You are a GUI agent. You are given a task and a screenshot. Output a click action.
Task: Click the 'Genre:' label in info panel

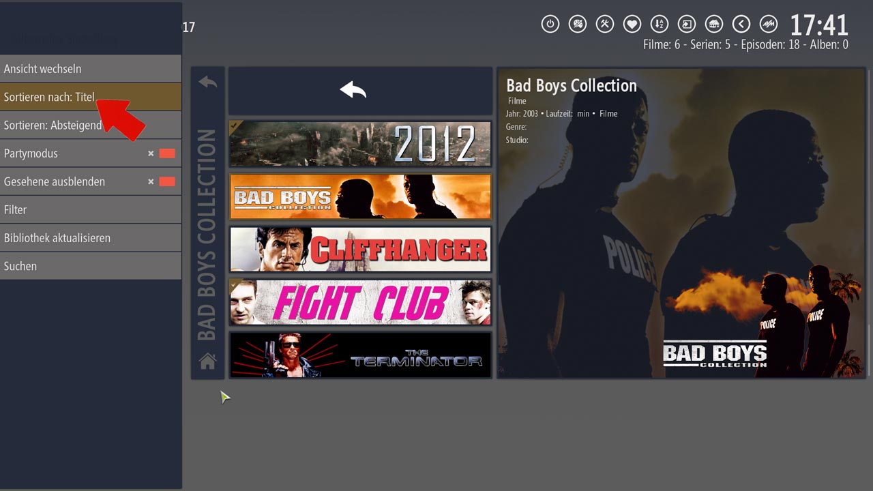[x=516, y=127]
